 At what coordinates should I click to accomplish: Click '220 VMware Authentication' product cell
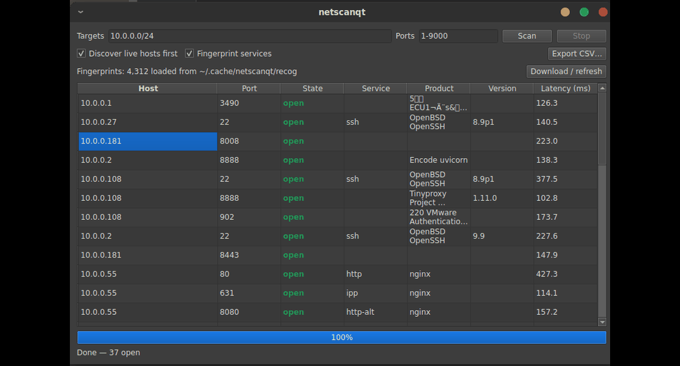point(439,217)
